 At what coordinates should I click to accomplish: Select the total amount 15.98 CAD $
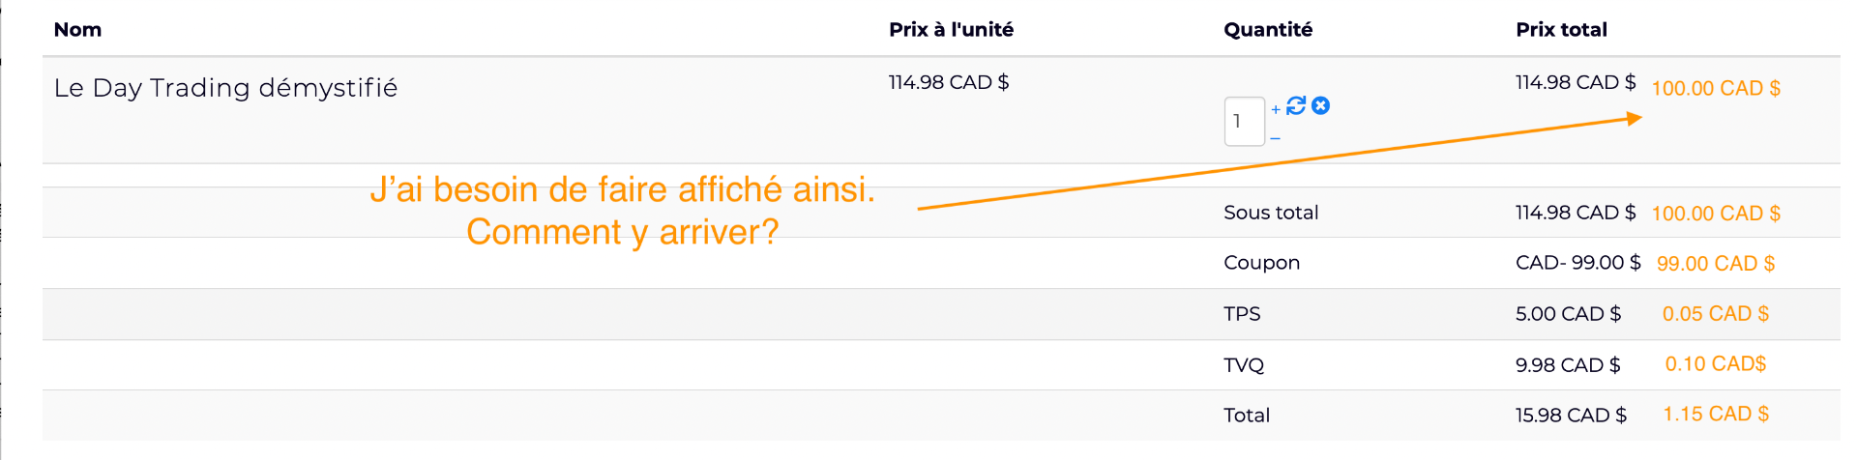pos(1571,416)
